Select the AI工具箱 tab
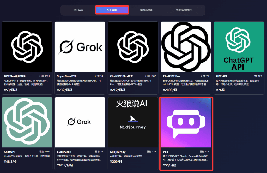 pos(112,10)
